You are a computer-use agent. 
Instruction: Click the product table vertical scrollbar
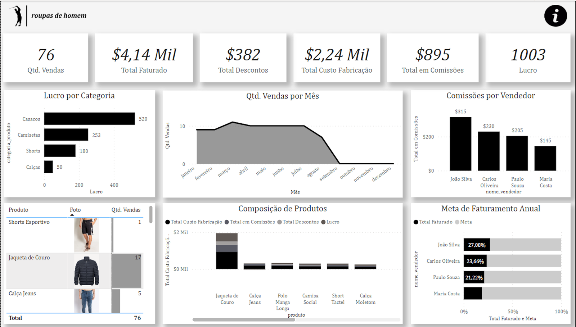(x=151, y=214)
